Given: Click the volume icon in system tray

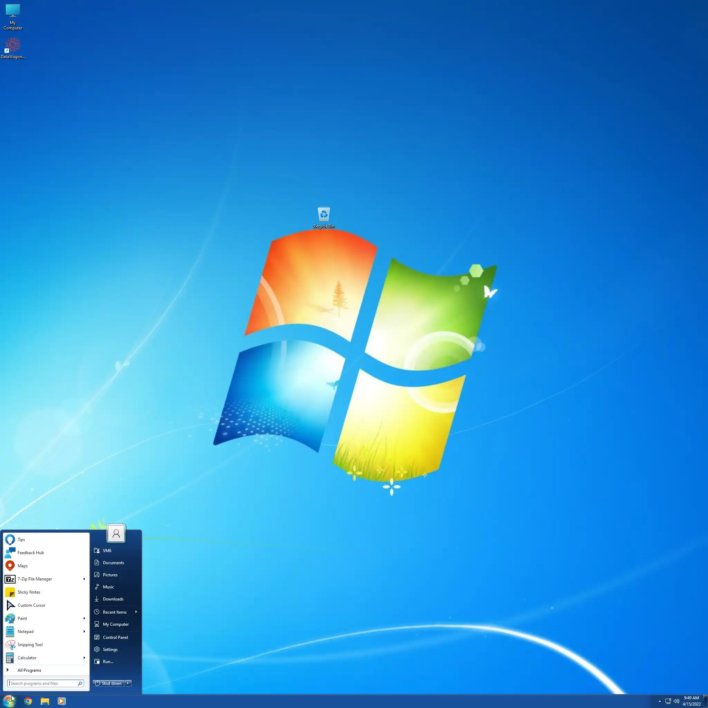Looking at the screenshot, I should tap(677, 701).
